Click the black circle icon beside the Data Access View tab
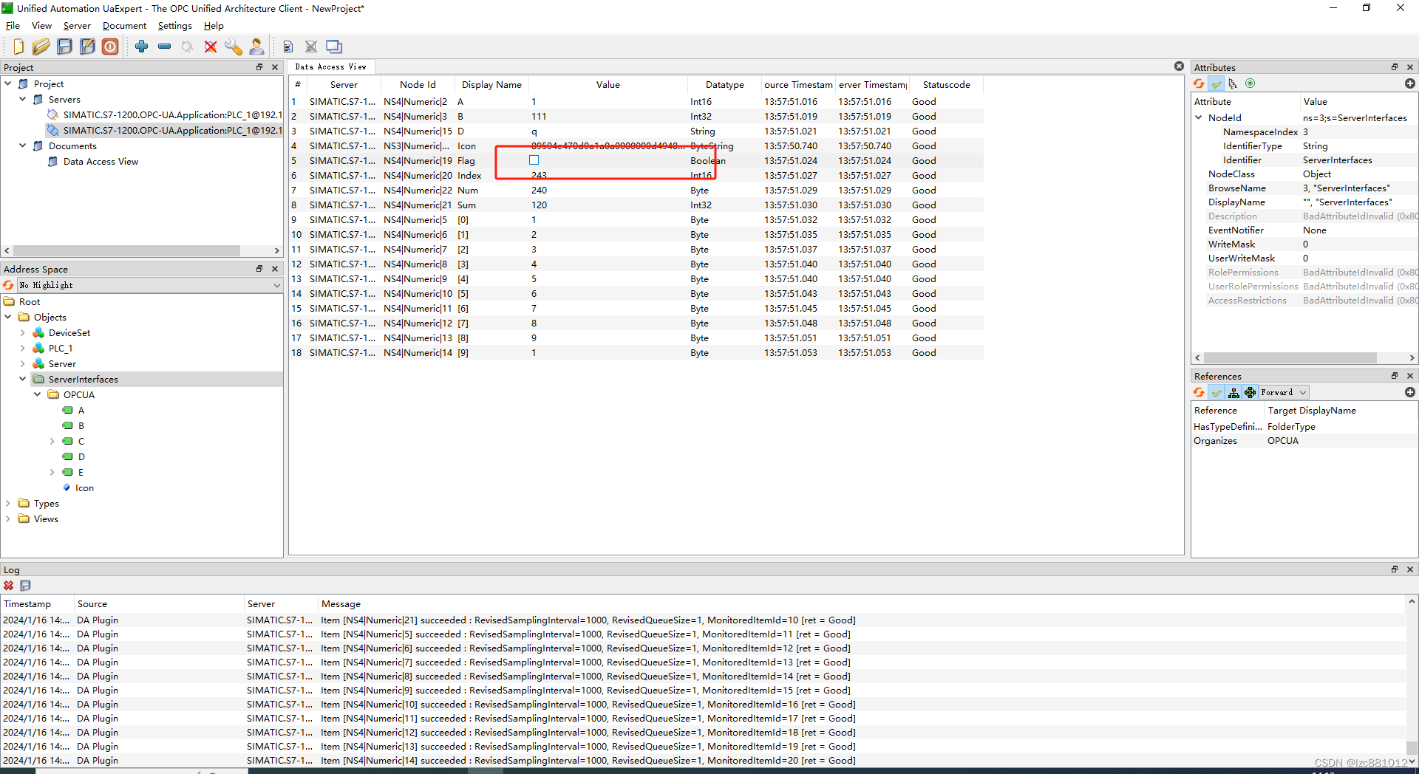The image size is (1419, 774). click(x=1179, y=66)
